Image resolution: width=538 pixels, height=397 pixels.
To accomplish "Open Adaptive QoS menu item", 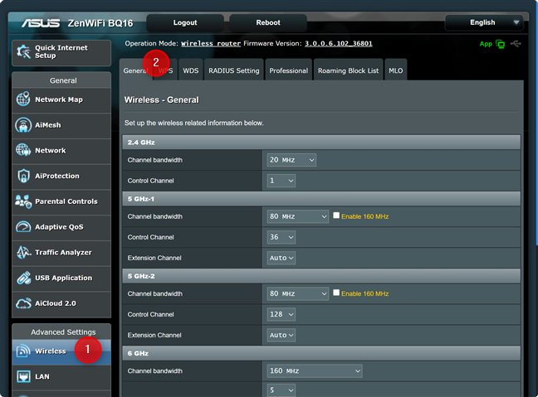I will [x=61, y=227].
